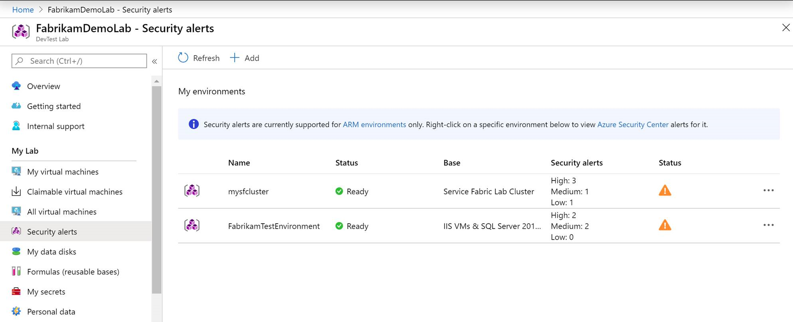Click the Service Fabric Lab Cluster base cell

488,192
